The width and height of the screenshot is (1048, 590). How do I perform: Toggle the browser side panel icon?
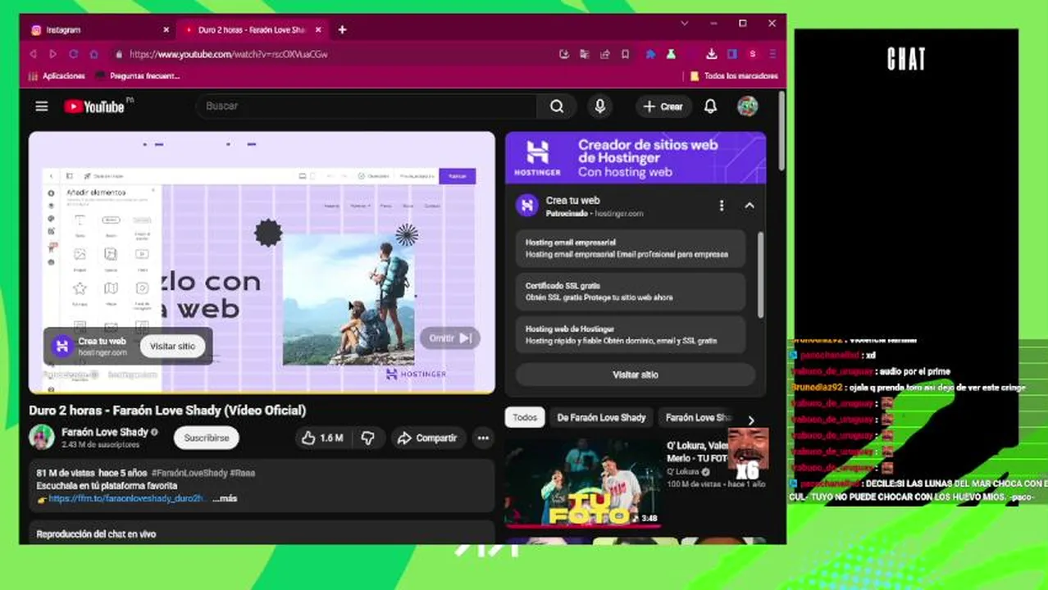(x=731, y=54)
